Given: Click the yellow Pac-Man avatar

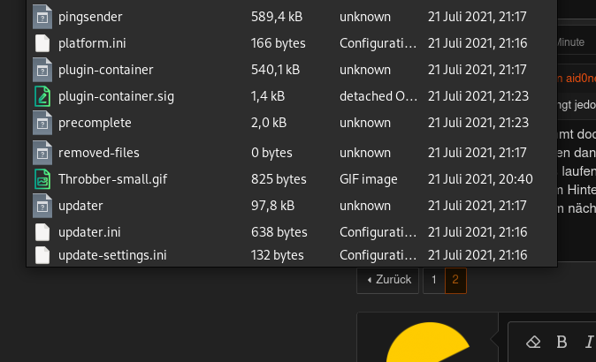Looking at the screenshot, I should 428,342.
